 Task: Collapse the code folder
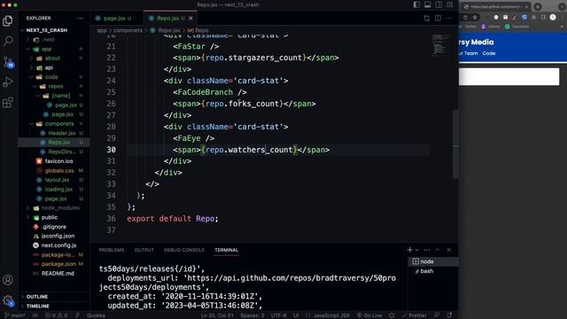pyautogui.click(x=53, y=77)
